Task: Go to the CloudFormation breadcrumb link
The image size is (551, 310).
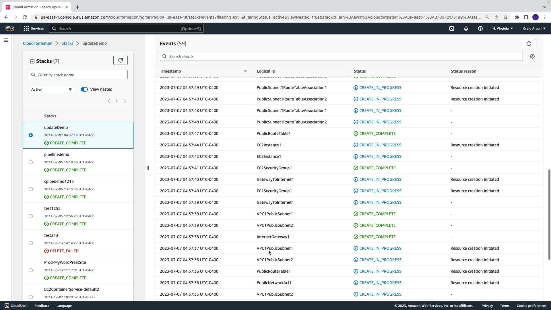Action: pyautogui.click(x=38, y=43)
